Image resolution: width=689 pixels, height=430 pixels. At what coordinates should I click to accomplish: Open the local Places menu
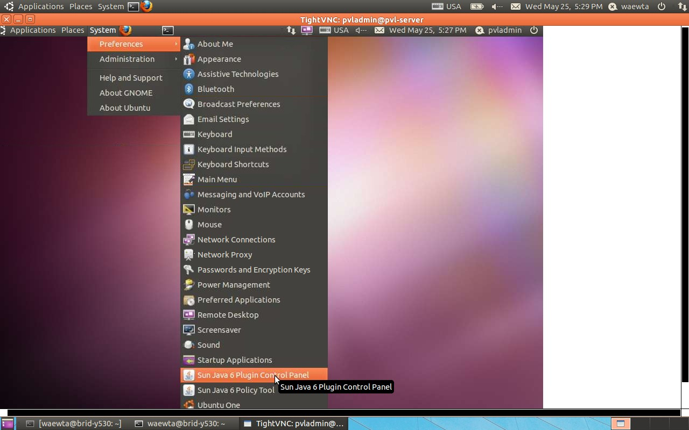pyautogui.click(x=81, y=6)
